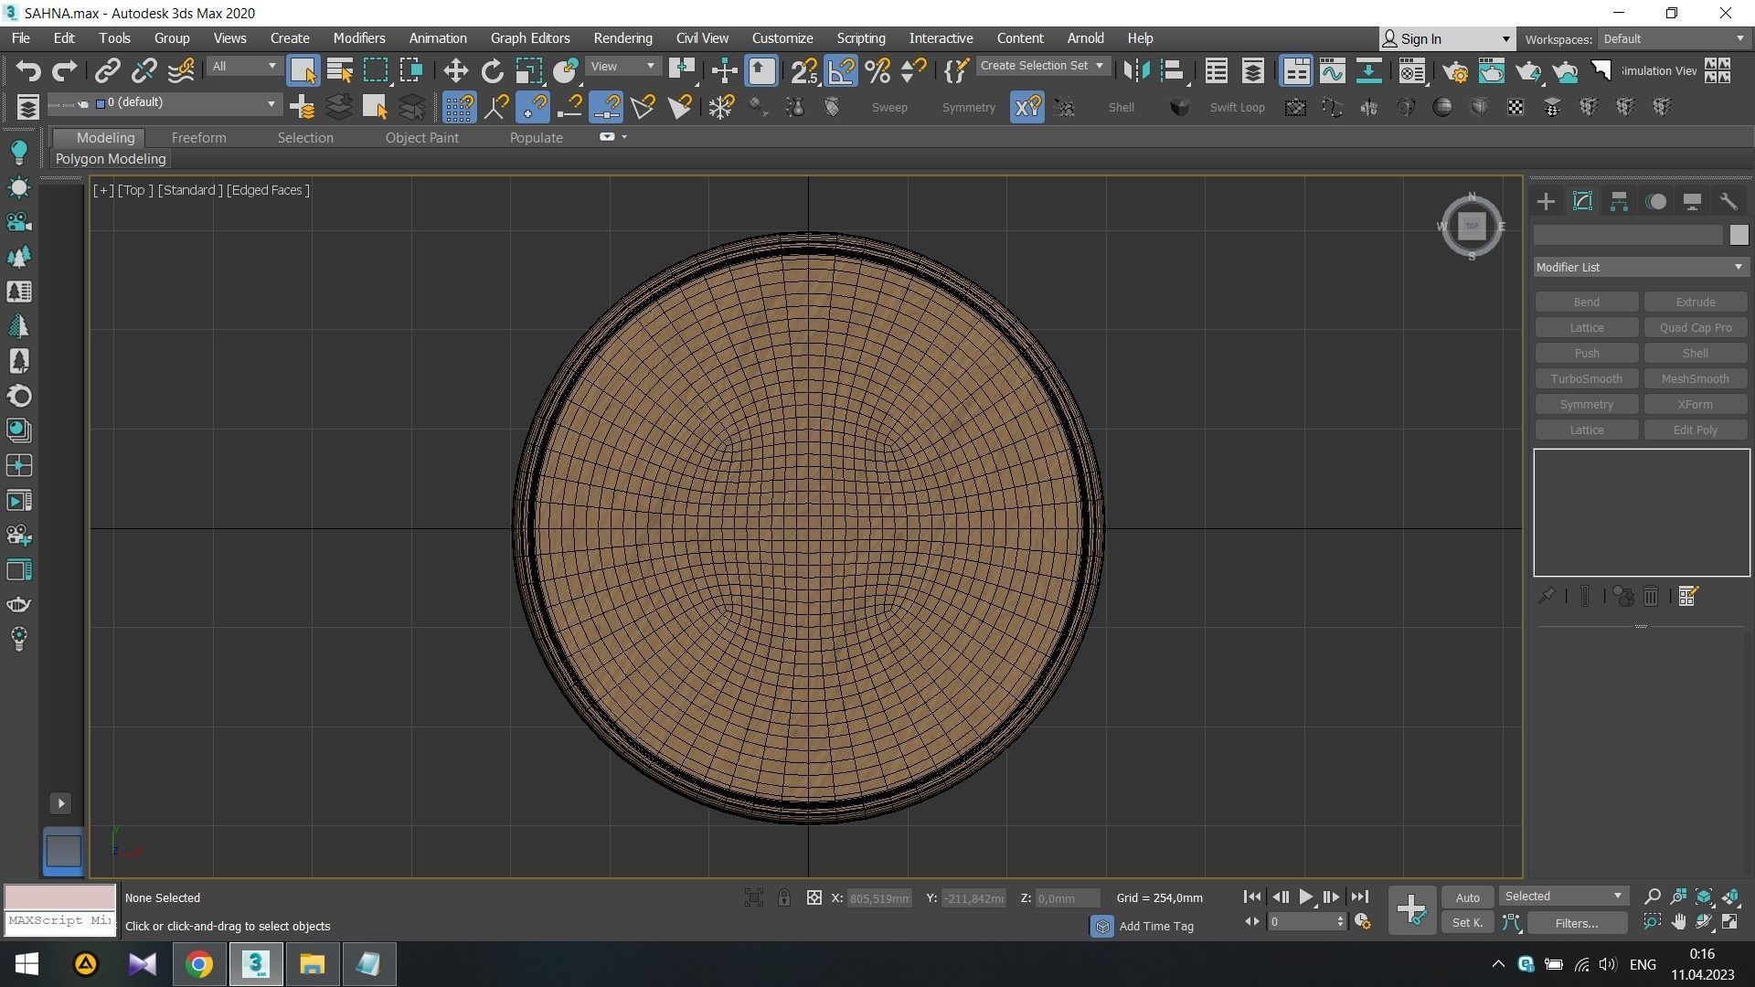Select the Rotate tool icon
The height and width of the screenshot is (987, 1755).
click(493, 70)
